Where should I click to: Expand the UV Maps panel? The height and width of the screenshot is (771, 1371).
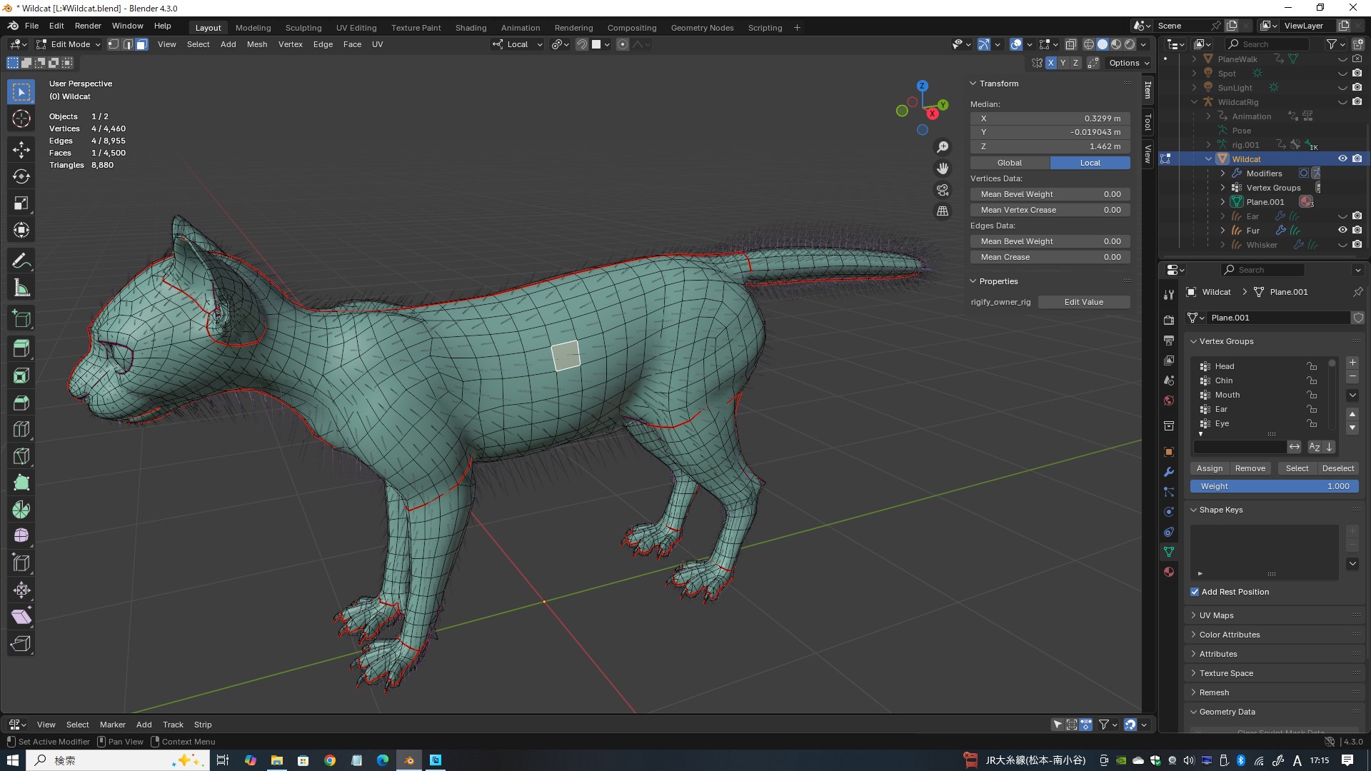click(x=1193, y=615)
